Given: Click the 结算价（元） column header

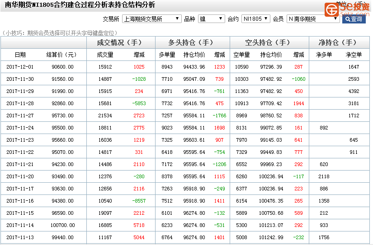Looking at the screenshot, I should (x=61, y=55).
